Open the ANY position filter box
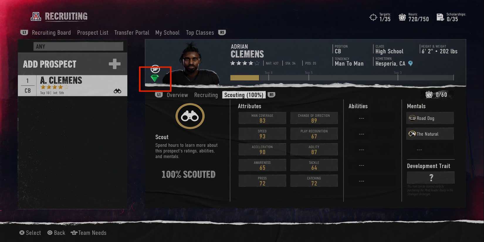 (78, 46)
